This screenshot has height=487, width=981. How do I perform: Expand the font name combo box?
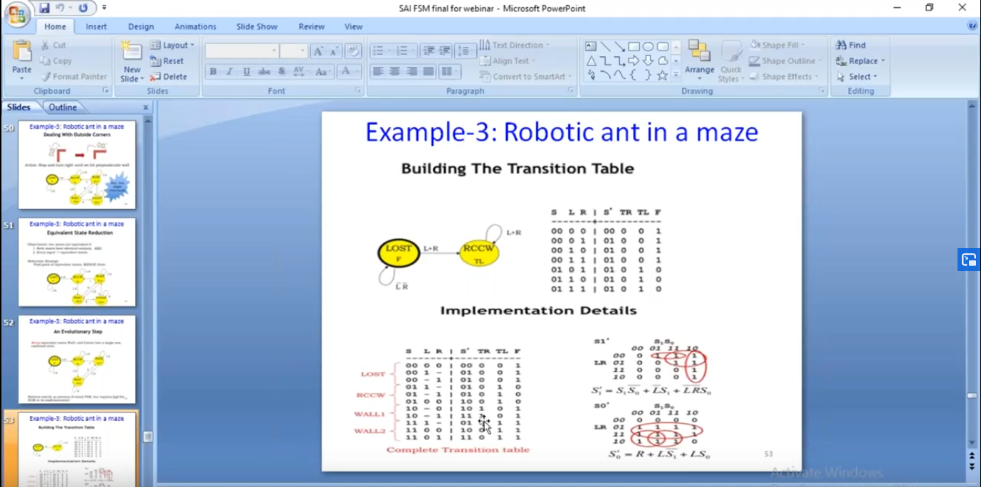coord(274,51)
